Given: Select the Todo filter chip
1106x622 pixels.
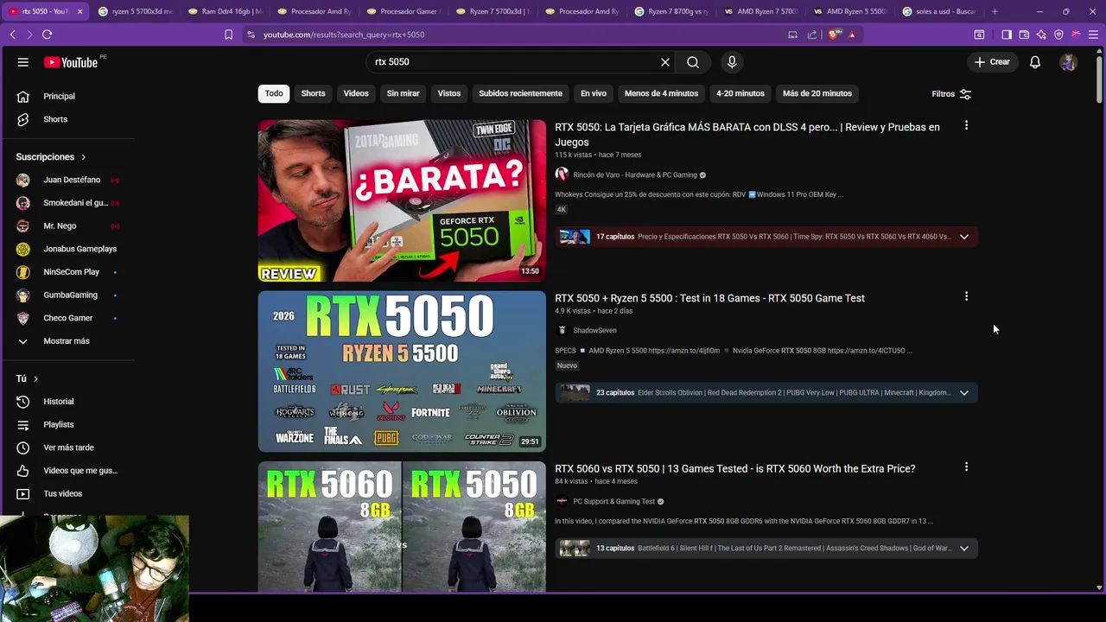Looking at the screenshot, I should pos(274,93).
